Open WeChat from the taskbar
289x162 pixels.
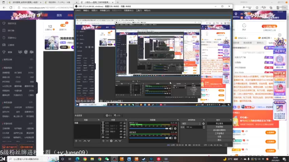coord(107,159)
